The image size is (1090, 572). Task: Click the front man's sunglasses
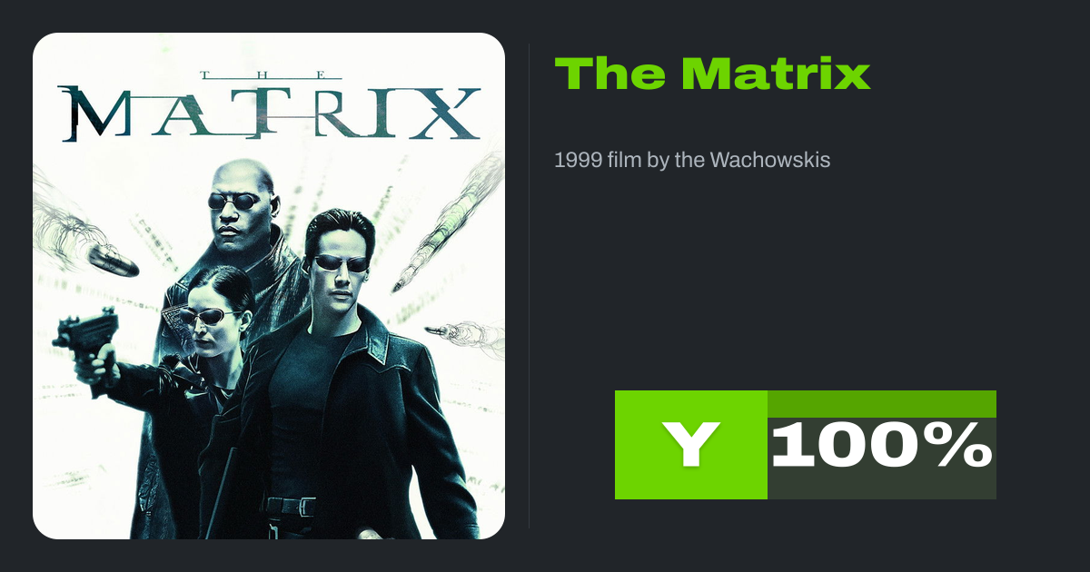[342, 263]
